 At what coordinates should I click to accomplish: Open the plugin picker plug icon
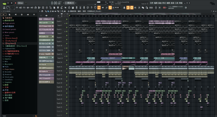58,8
